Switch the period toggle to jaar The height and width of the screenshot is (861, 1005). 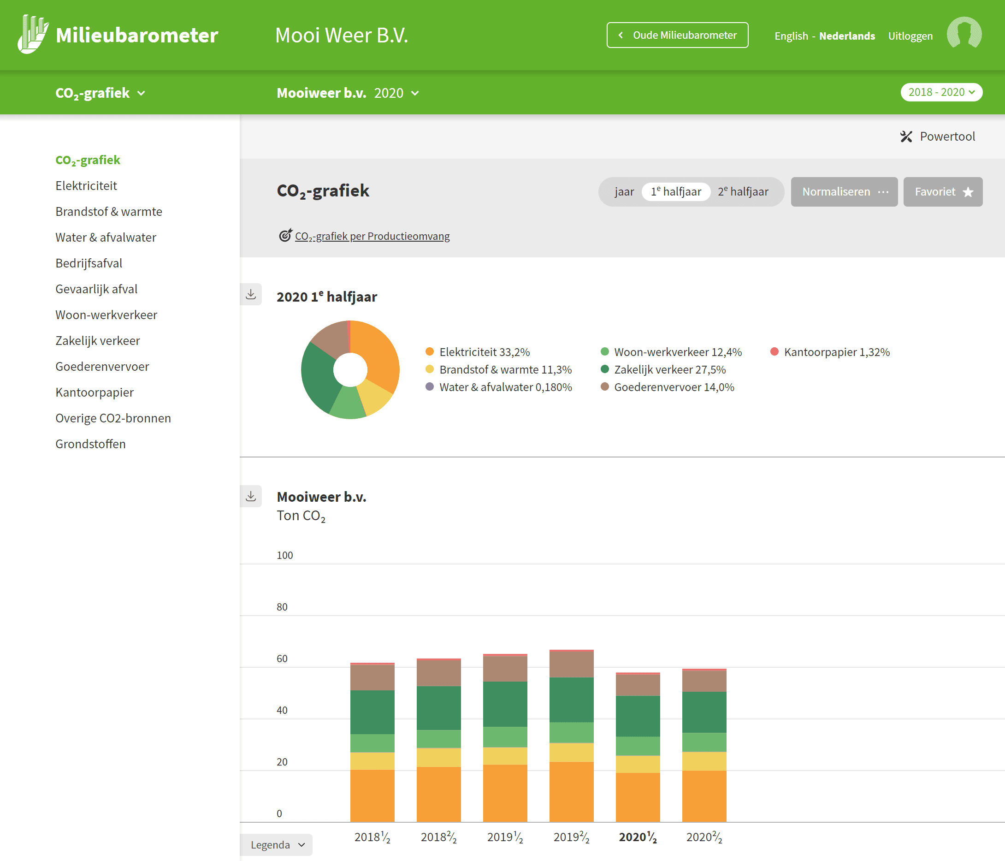(624, 191)
